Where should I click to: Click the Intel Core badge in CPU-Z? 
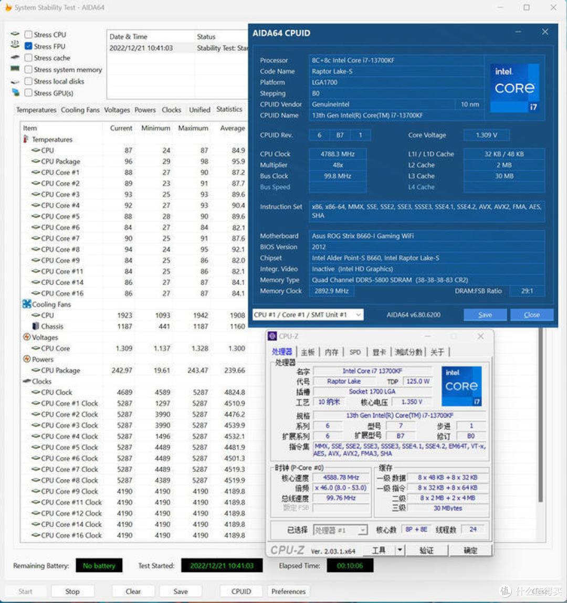[461, 386]
